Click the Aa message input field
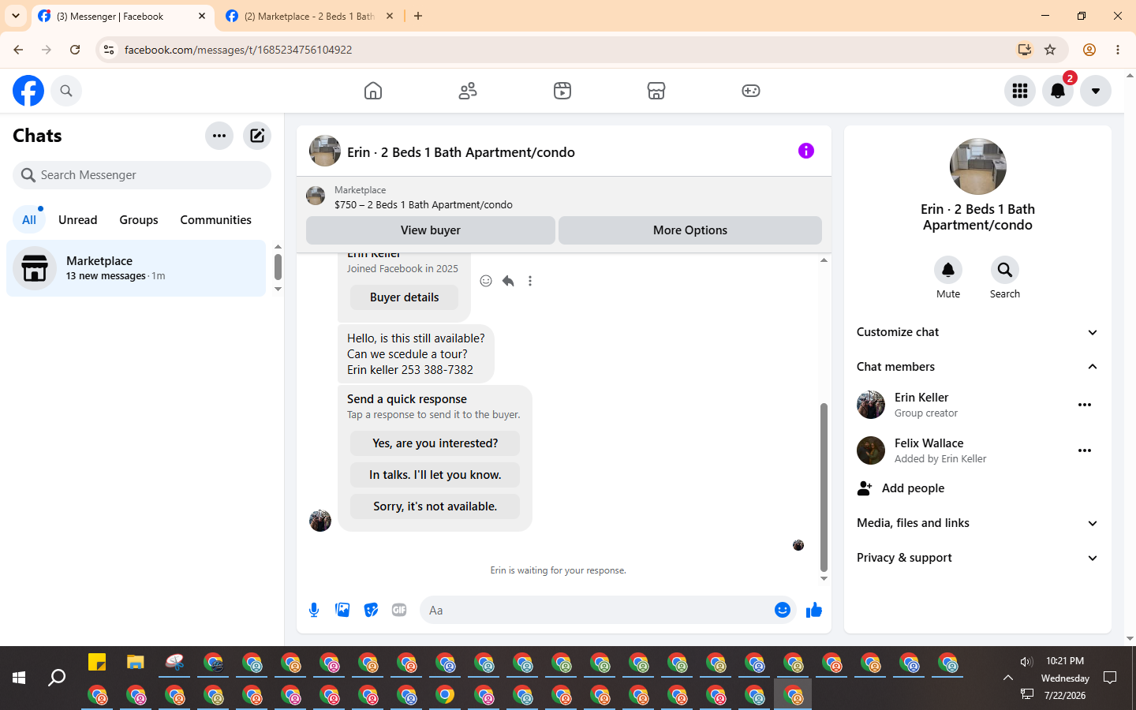The width and height of the screenshot is (1136, 710). pyautogui.click(x=596, y=610)
